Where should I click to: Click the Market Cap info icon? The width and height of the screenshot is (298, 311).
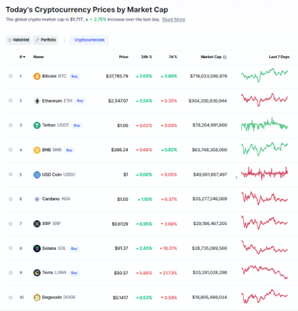click(x=225, y=57)
